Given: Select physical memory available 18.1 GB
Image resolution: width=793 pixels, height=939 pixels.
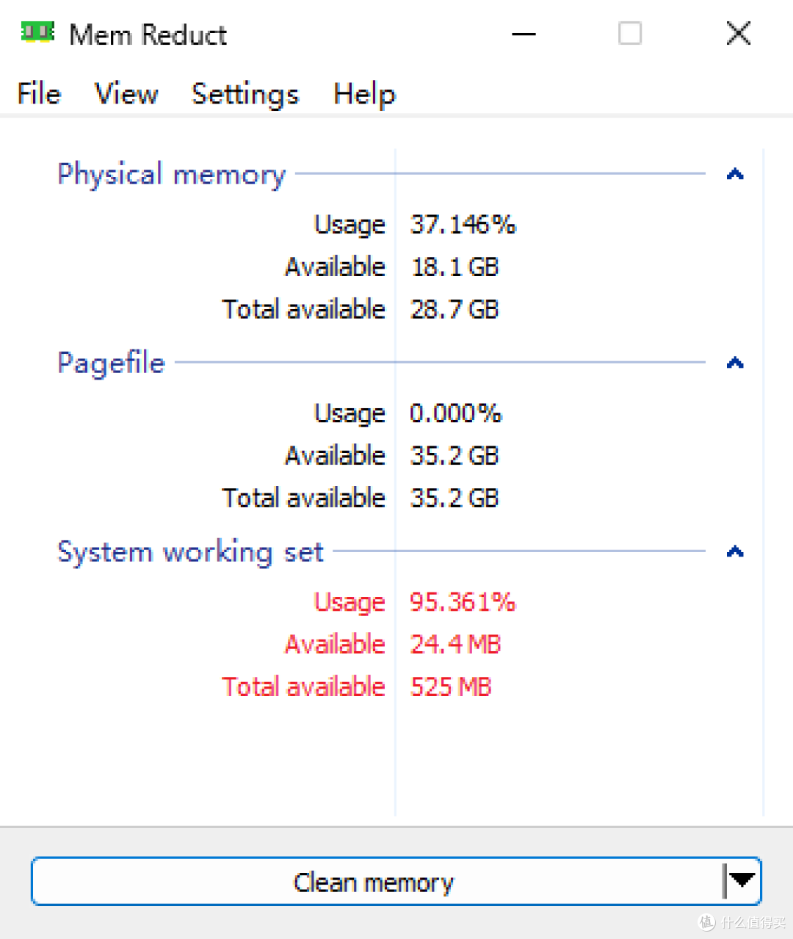Looking at the screenshot, I should pyautogui.click(x=455, y=267).
